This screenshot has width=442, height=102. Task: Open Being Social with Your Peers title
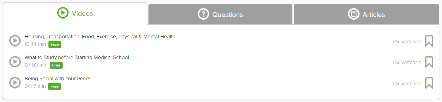[58, 79]
